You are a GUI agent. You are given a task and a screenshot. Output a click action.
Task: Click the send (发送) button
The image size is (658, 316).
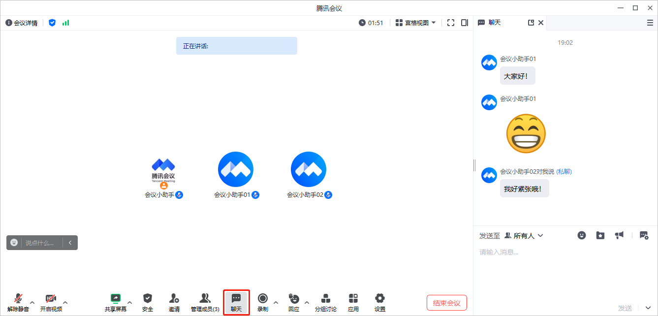pyautogui.click(x=625, y=308)
